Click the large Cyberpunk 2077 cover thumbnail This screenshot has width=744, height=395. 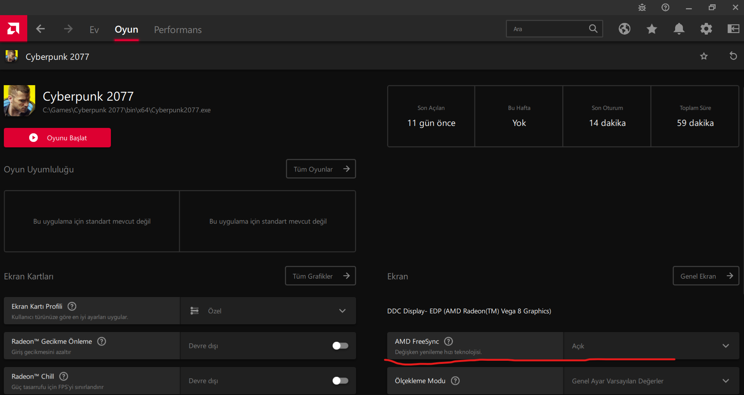(x=19, y=101)
